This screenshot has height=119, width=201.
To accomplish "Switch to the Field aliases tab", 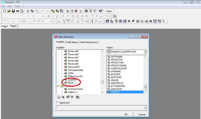I will (x=73, y=42).
